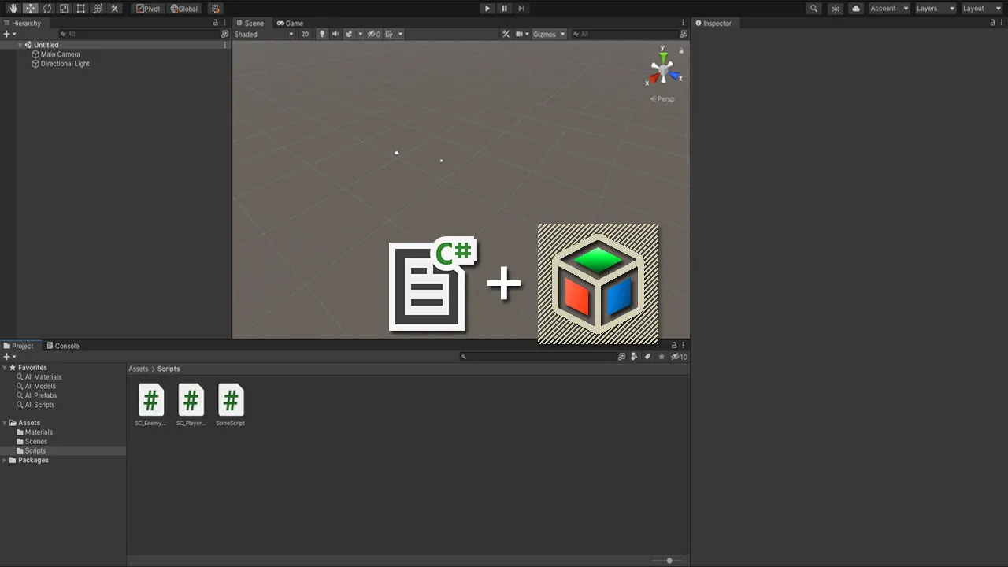Toggle scene audio speaker icon

tap(335, 34)
